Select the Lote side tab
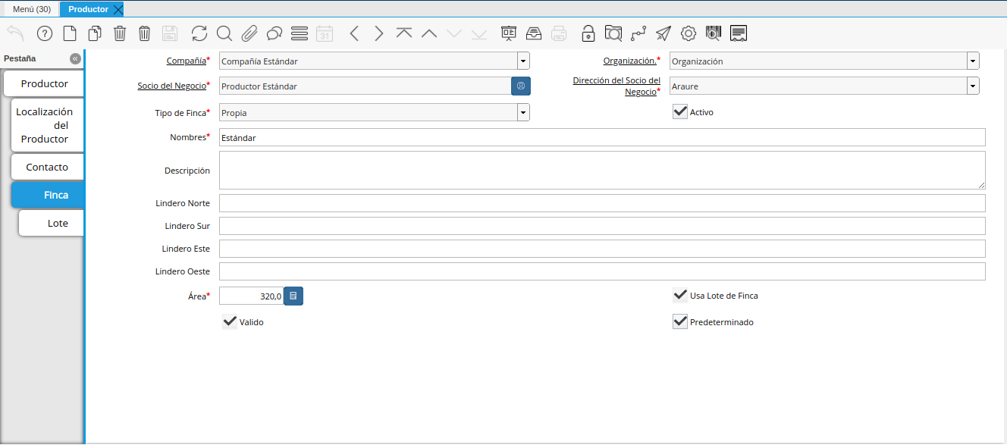This screenshot has width=1007, height=445. (52, 223)
